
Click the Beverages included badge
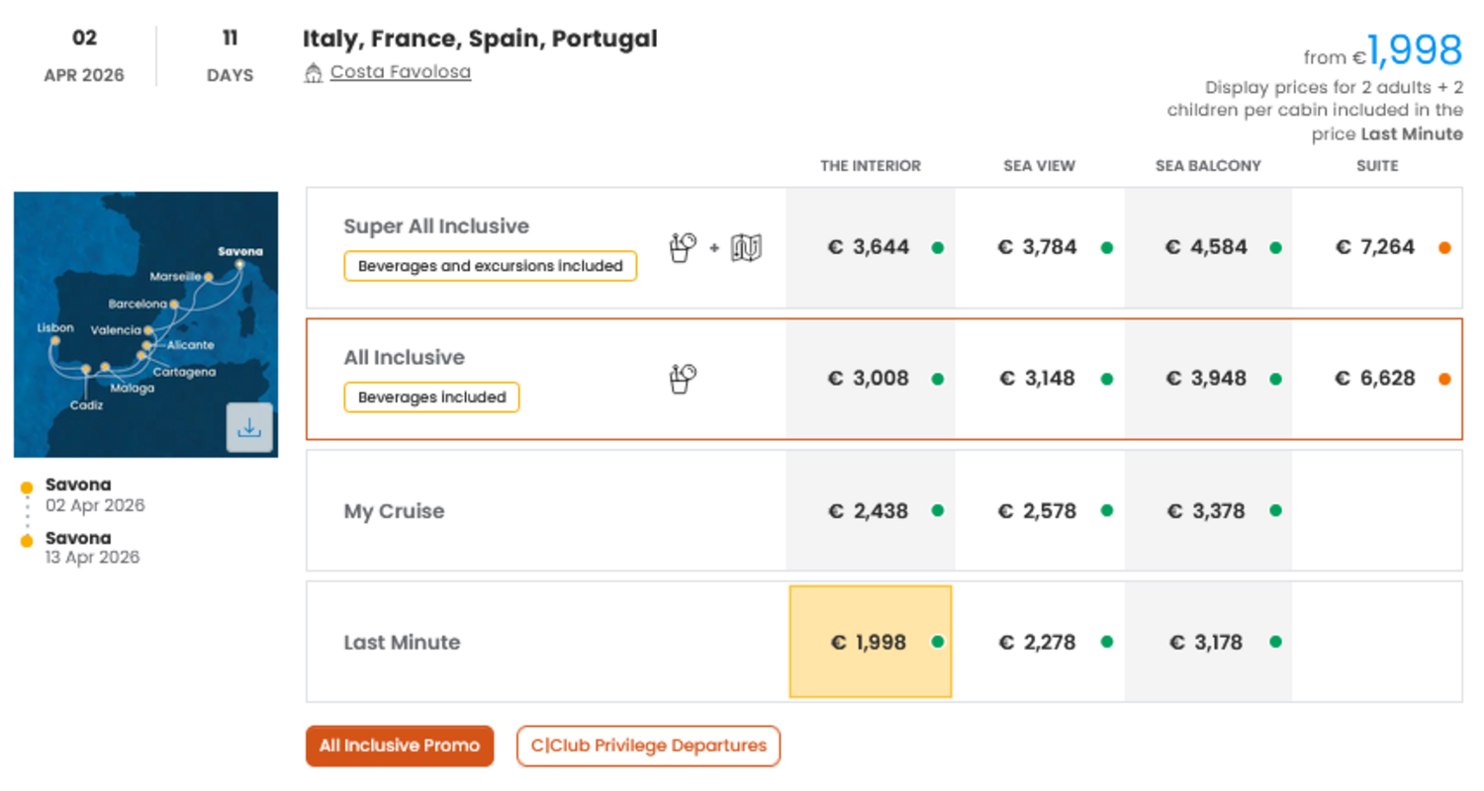(x=431, y=397)
